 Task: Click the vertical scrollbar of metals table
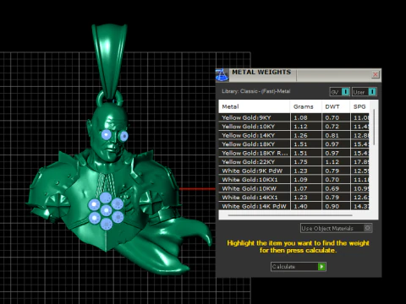[374, 128]
